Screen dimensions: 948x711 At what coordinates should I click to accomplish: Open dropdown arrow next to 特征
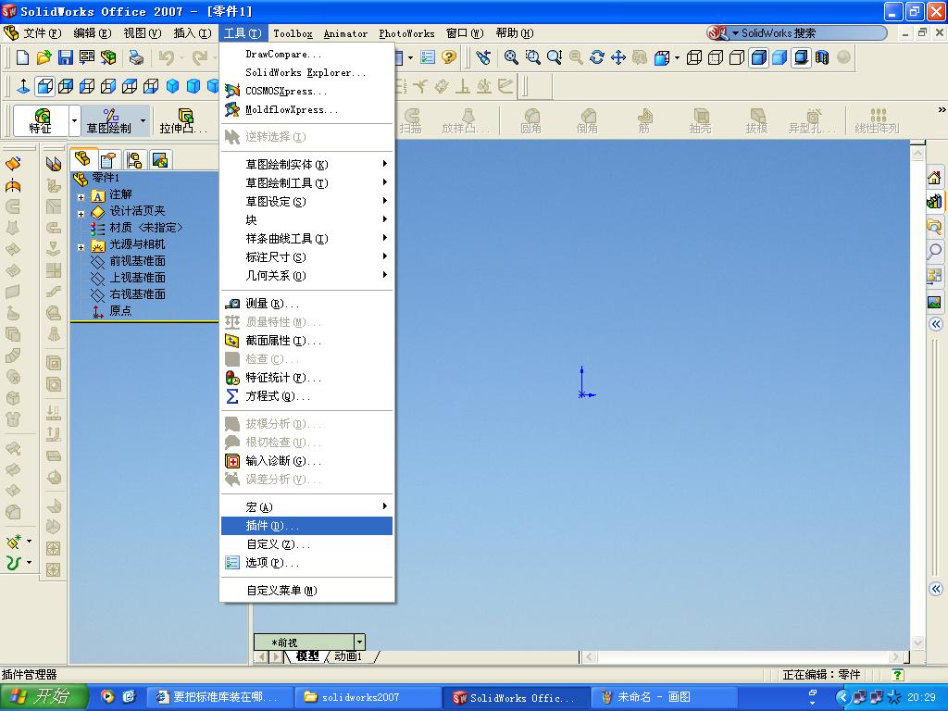click(74, 121)
